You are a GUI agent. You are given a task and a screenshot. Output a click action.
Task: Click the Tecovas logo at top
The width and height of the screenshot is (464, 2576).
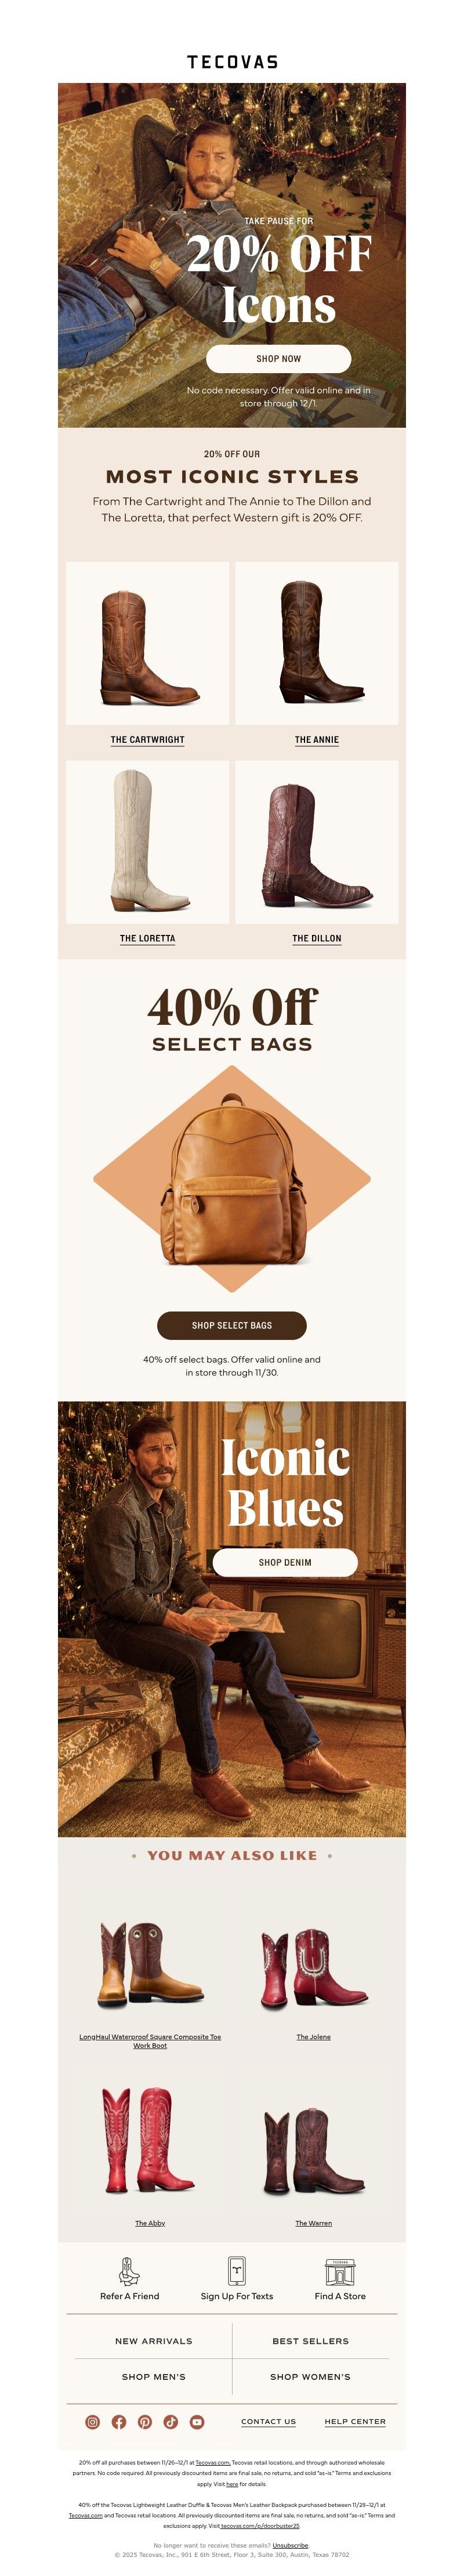[232, 62]
